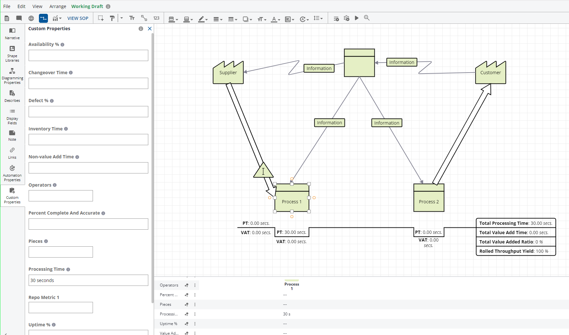Click the Processing Time input field

[88, 280]
